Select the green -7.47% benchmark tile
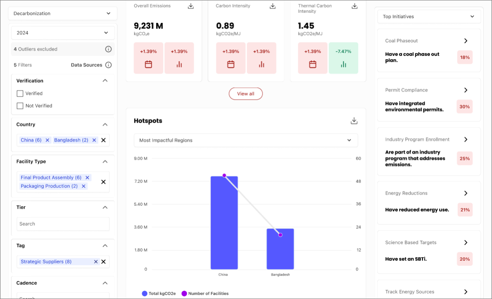This screenshot has width=492, height=299. point(343,58)
